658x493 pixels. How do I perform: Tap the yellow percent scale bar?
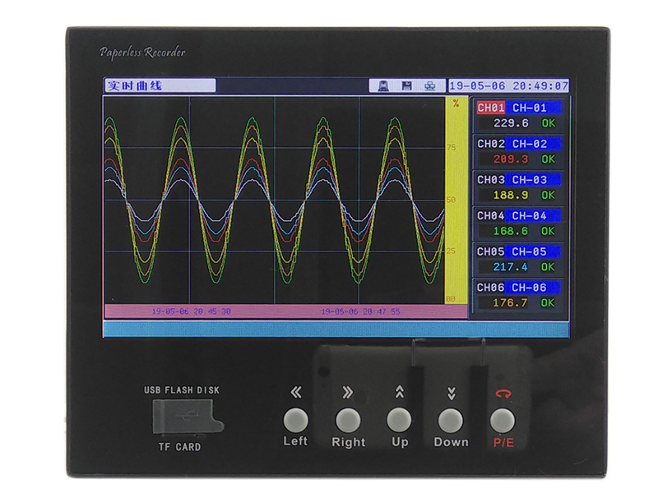[x=456, y=200]
